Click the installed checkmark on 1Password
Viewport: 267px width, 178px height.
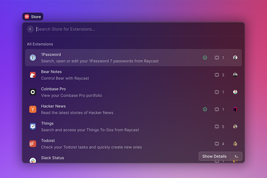coord(205,58)
